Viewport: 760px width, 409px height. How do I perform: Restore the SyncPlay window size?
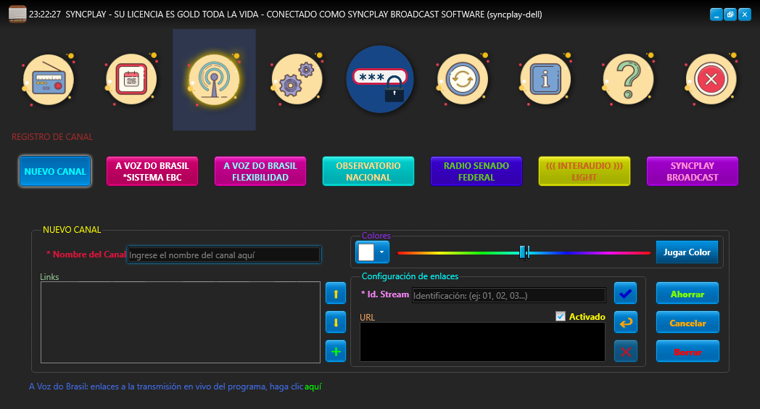(x=730, y=15)
